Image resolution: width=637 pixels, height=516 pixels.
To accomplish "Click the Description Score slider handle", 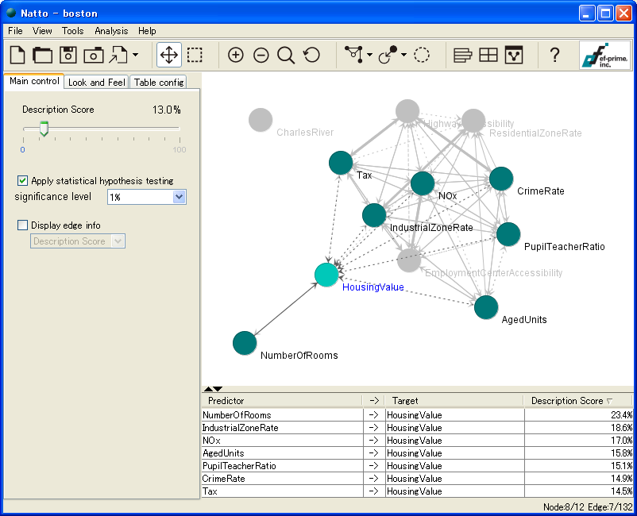I will pyautogui.click(x=44, y=129).
